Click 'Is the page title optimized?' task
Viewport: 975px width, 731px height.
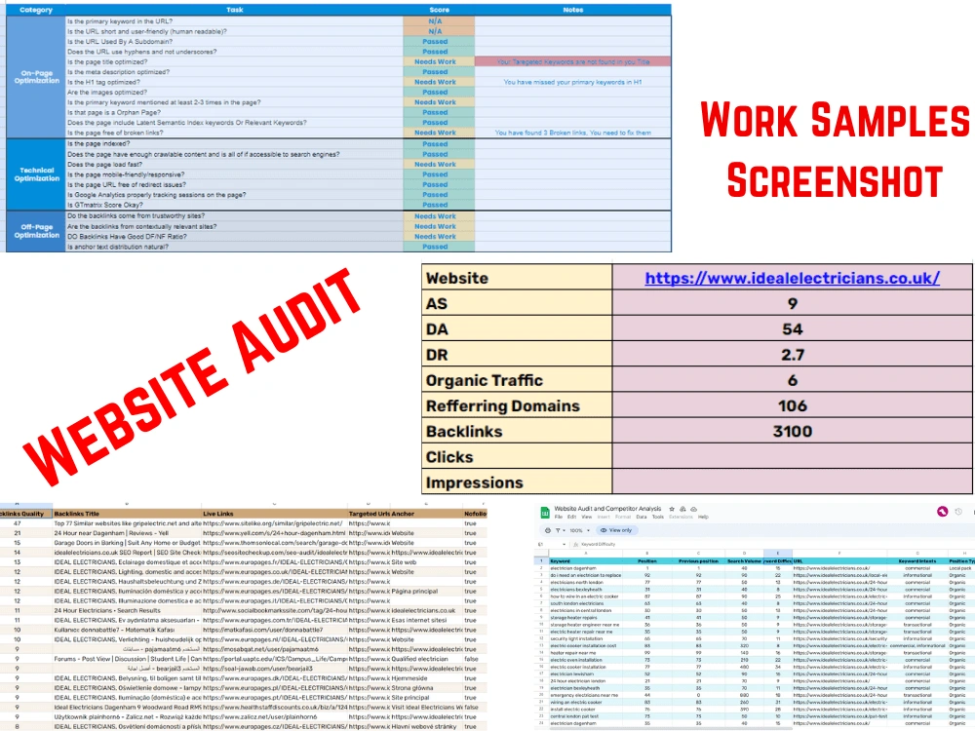(107, 61)
